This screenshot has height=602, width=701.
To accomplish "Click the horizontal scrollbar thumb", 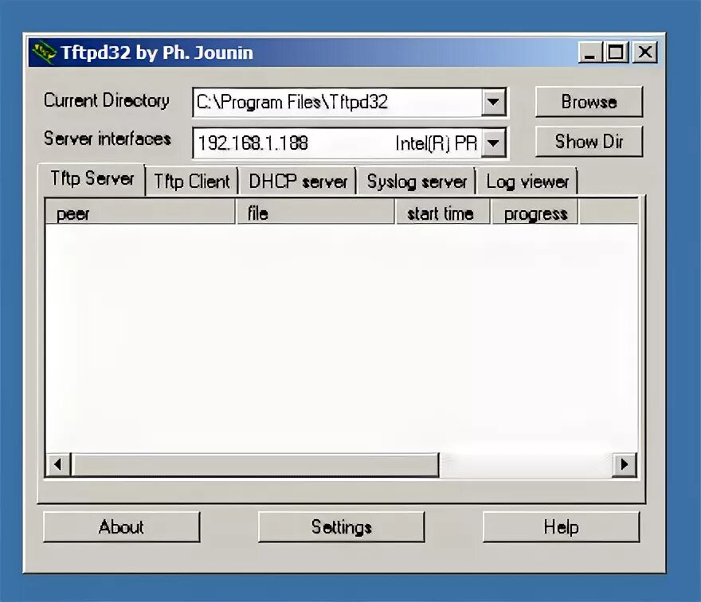I will (255, 465).
